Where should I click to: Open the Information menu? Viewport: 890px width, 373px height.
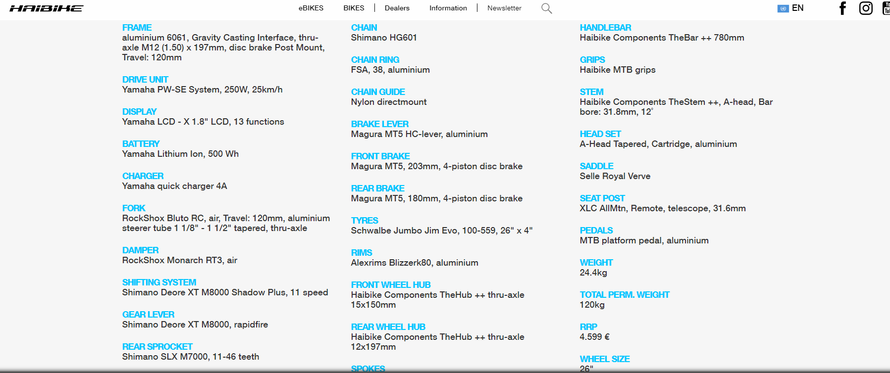pyautogui.click(x=448, y=8)
